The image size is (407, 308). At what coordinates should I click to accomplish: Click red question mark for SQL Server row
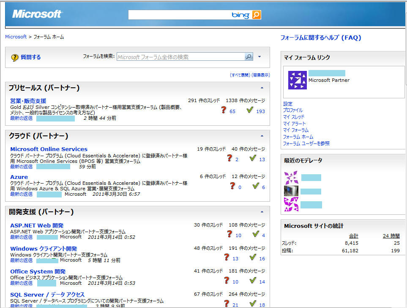(x=227, y=304)
